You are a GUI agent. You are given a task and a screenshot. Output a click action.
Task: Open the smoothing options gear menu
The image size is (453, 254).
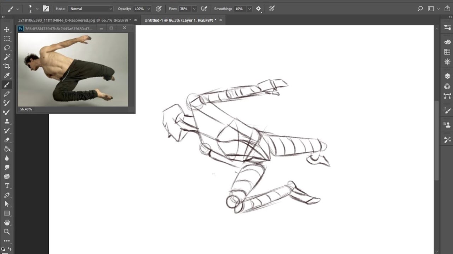pos(258,9)
